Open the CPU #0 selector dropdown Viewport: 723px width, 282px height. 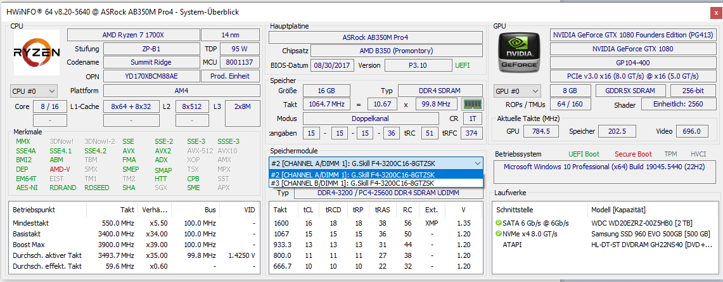[34, 91]
